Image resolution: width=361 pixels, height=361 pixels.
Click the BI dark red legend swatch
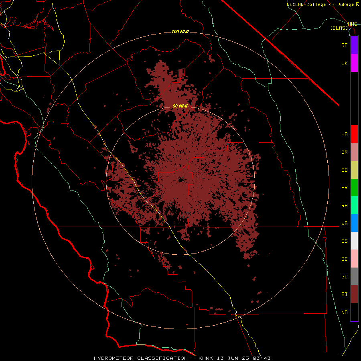pyautogui.click(x=354, y=294)
